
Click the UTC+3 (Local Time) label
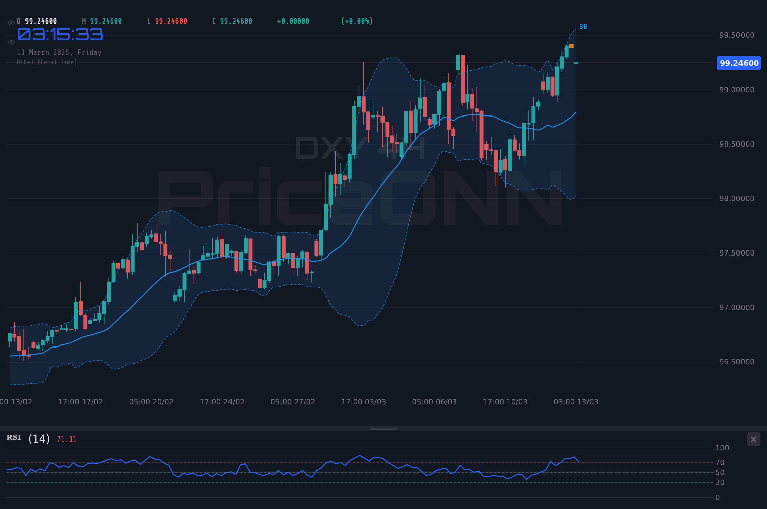click(47, 62)
